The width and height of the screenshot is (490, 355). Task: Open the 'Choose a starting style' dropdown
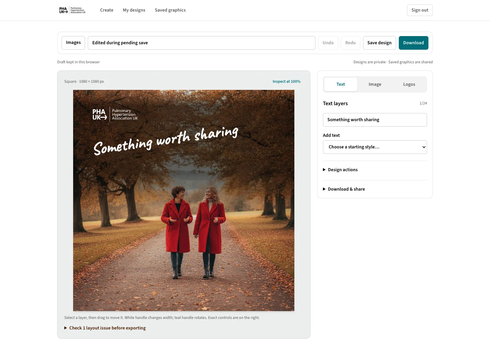coord(375,147)
